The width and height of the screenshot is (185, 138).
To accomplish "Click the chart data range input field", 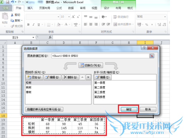I will [100, 56].
